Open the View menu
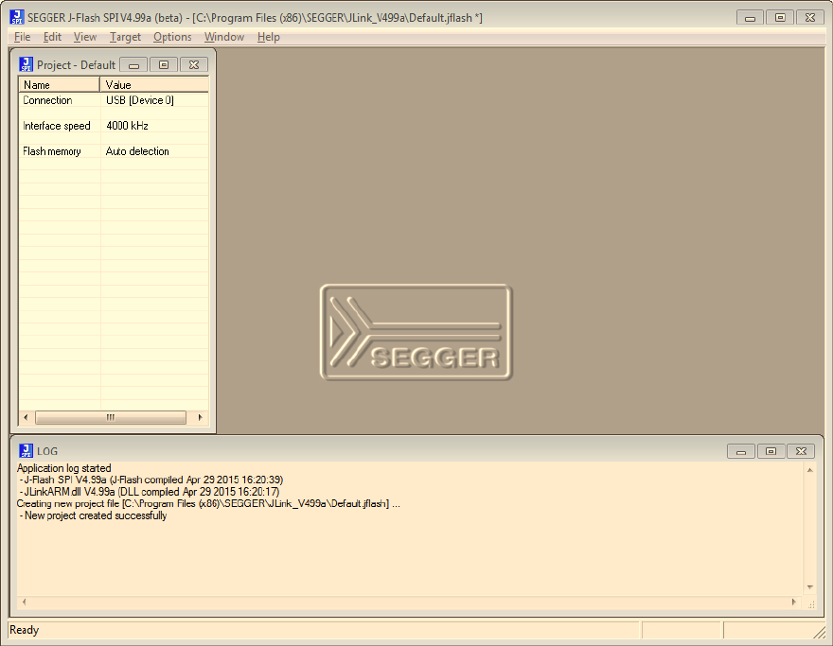This screenshot has height=646, width=833. point(85,37)
